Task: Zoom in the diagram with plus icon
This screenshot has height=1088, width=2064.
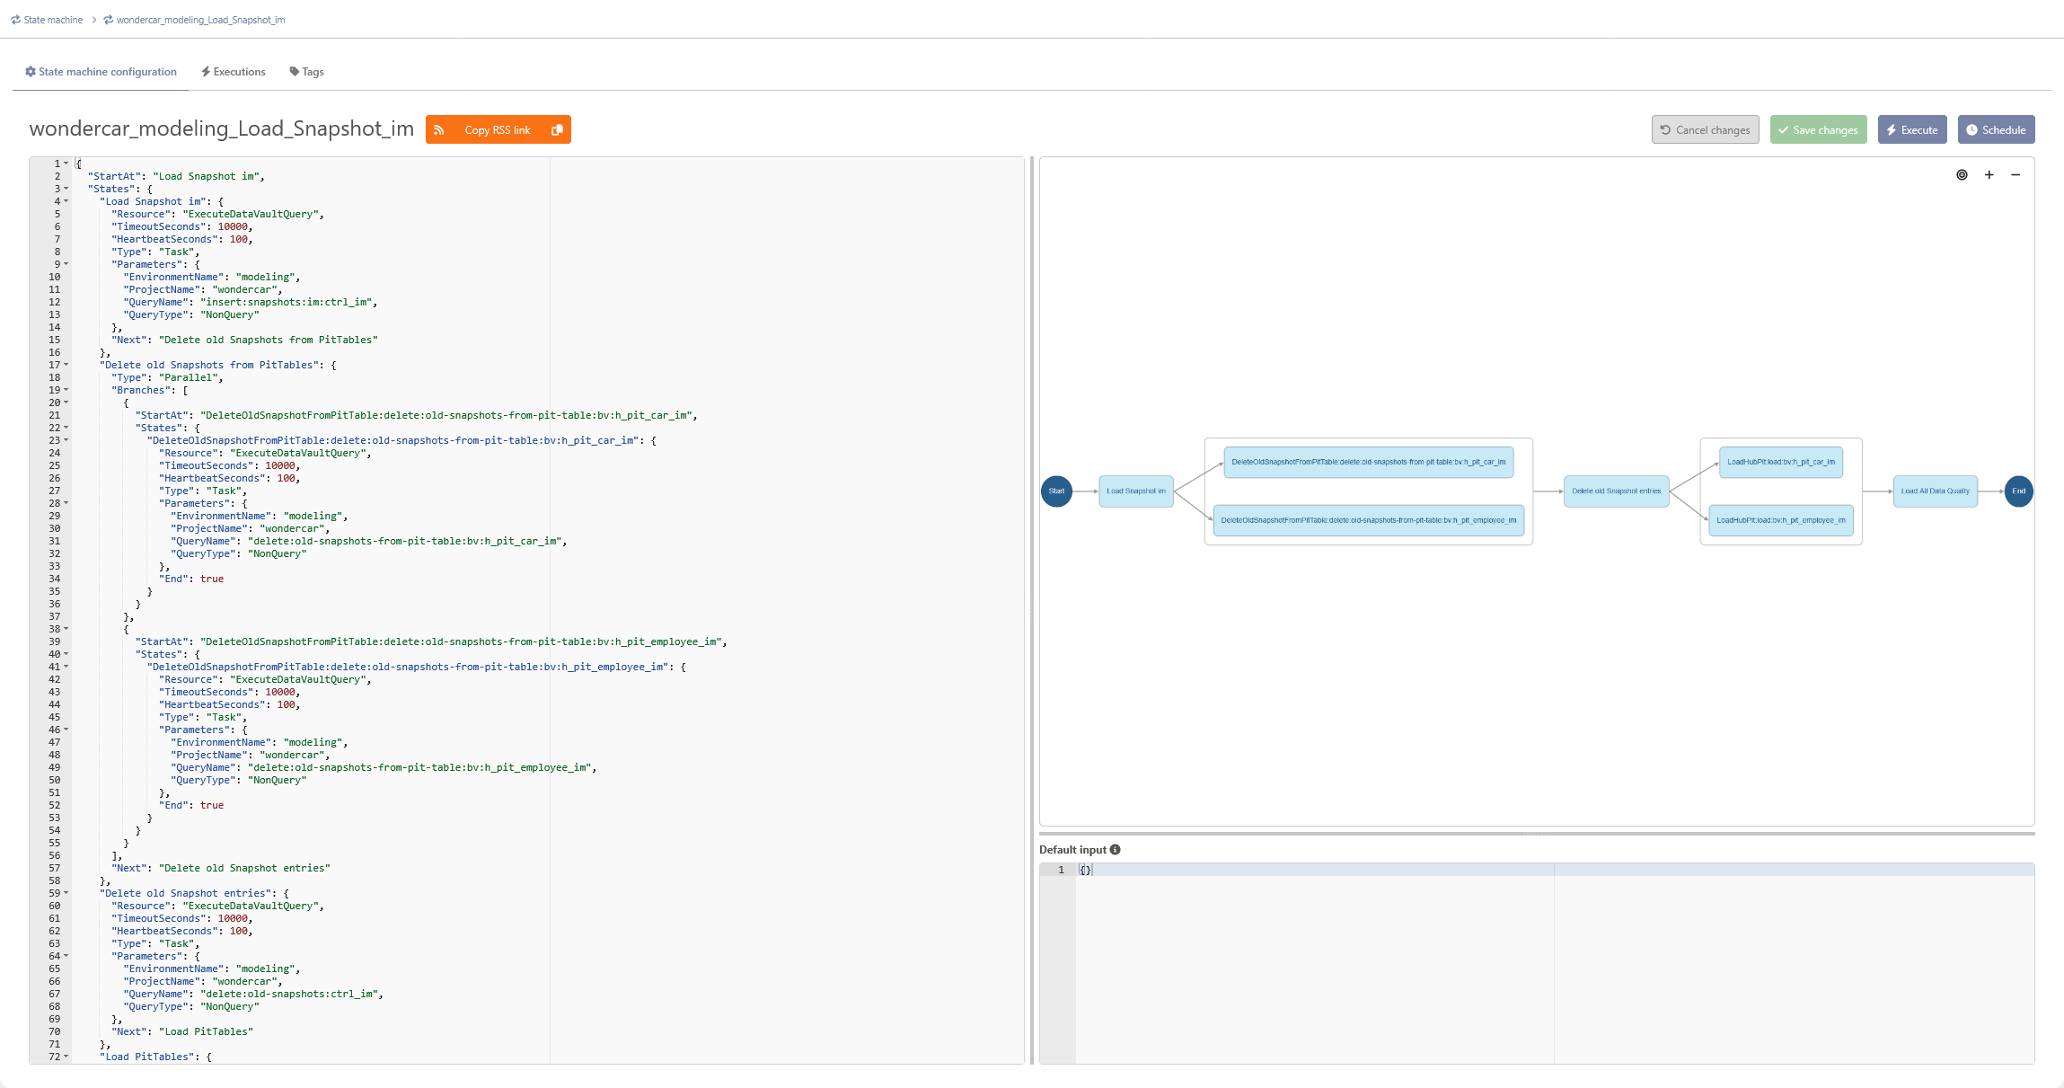Action: tap(1989, 175)
